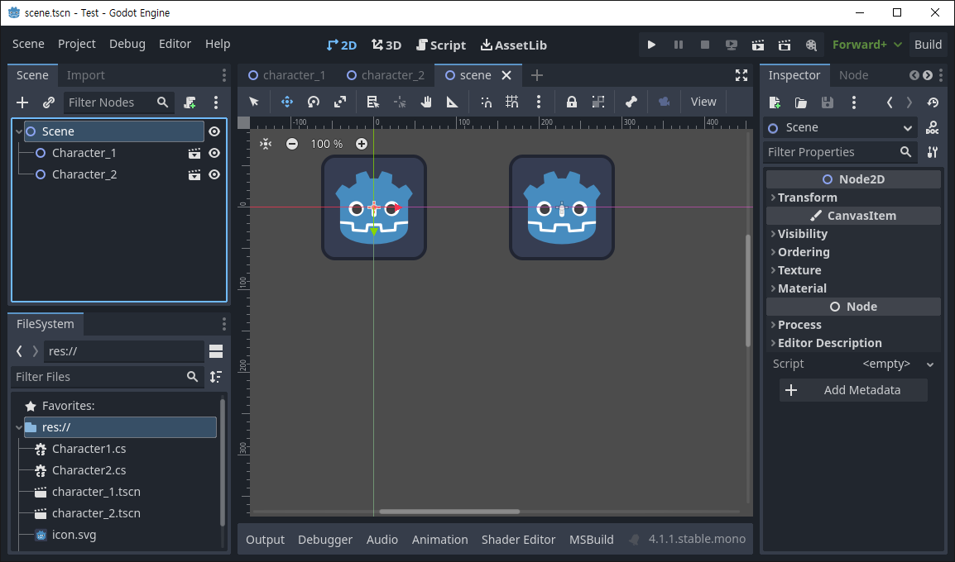Expand the Ordering property section
This screenshot has height=562, width=955.
tap(853, 252)
